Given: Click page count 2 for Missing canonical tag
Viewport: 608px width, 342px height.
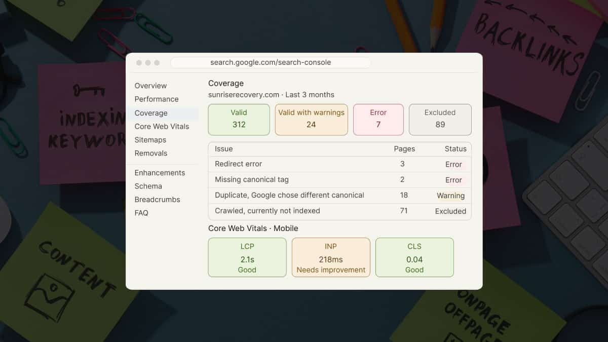Looking at the screenshot, I should [402, 180].
